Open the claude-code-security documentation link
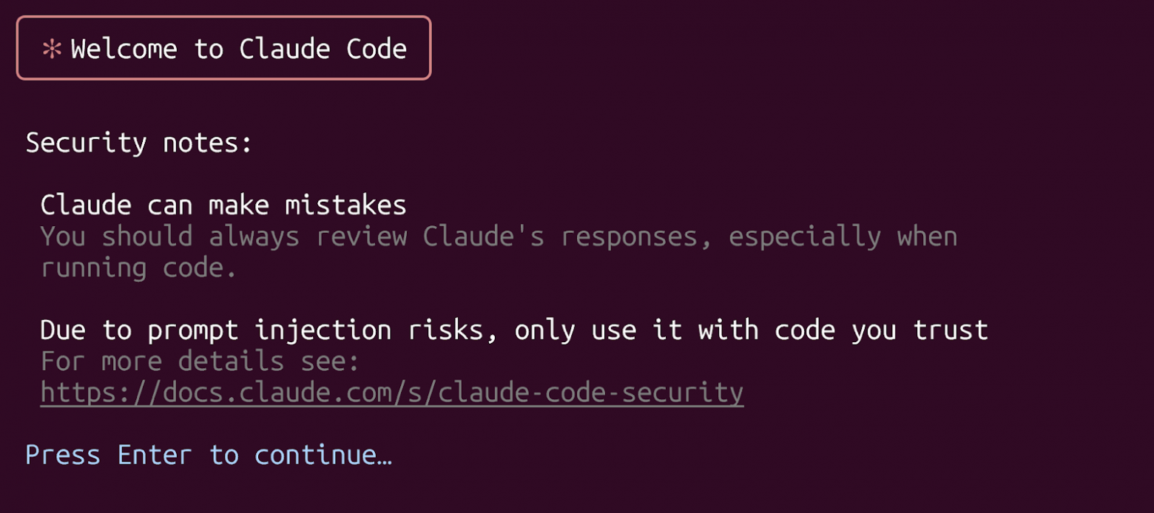1154x513 pixels. coord(392,393)
